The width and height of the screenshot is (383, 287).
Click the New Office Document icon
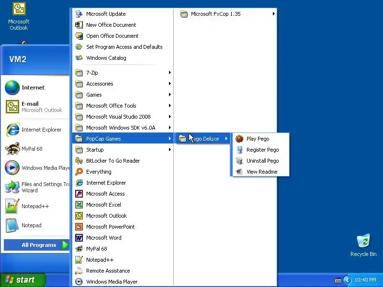point(79,25)
